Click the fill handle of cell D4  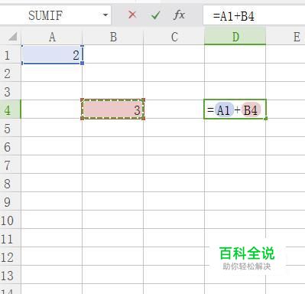(266, 119)
